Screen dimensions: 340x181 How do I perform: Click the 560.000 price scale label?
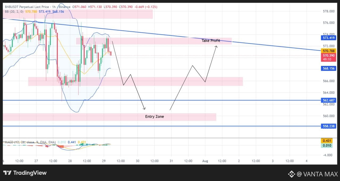329,116
